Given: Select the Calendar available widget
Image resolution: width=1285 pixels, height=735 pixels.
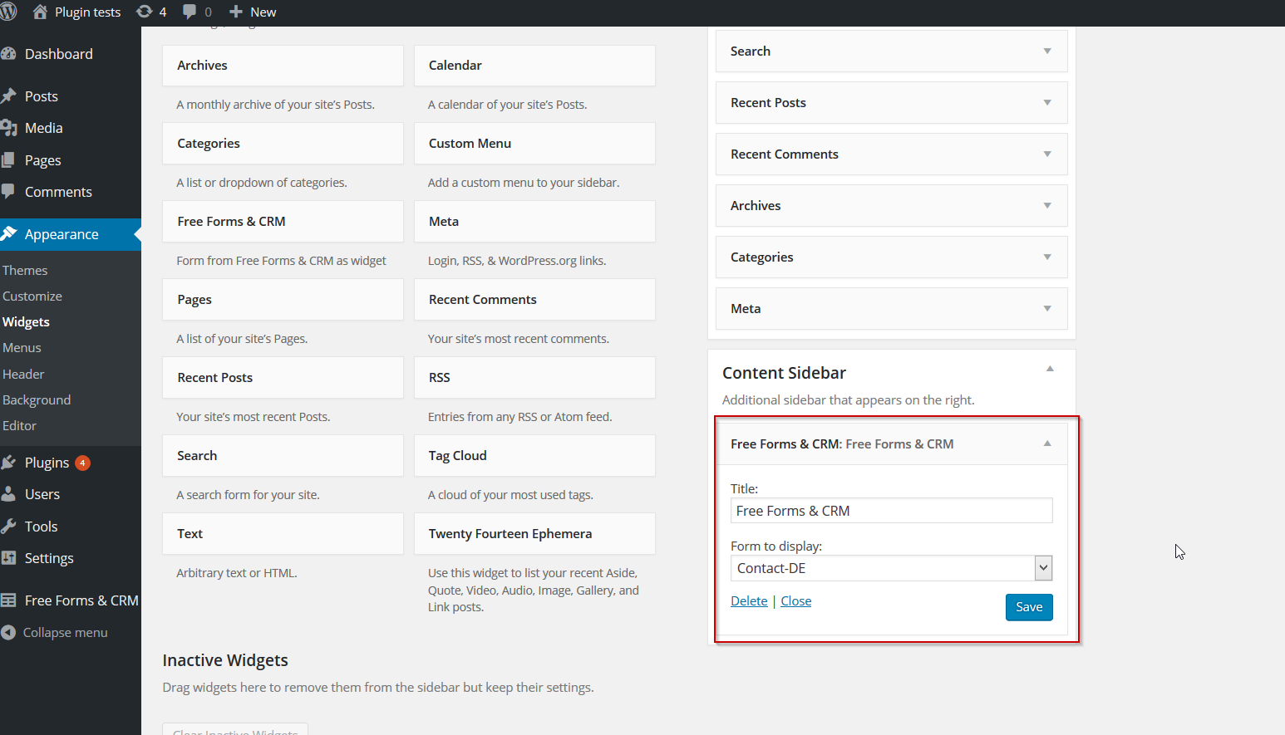Looking at the screenshot, I should pos(534,66).
